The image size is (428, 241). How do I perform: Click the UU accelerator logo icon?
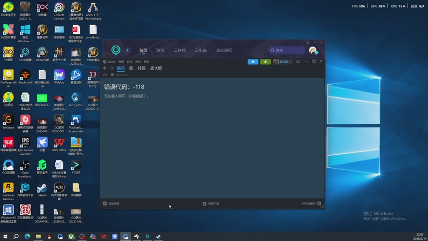pos(116,50)
